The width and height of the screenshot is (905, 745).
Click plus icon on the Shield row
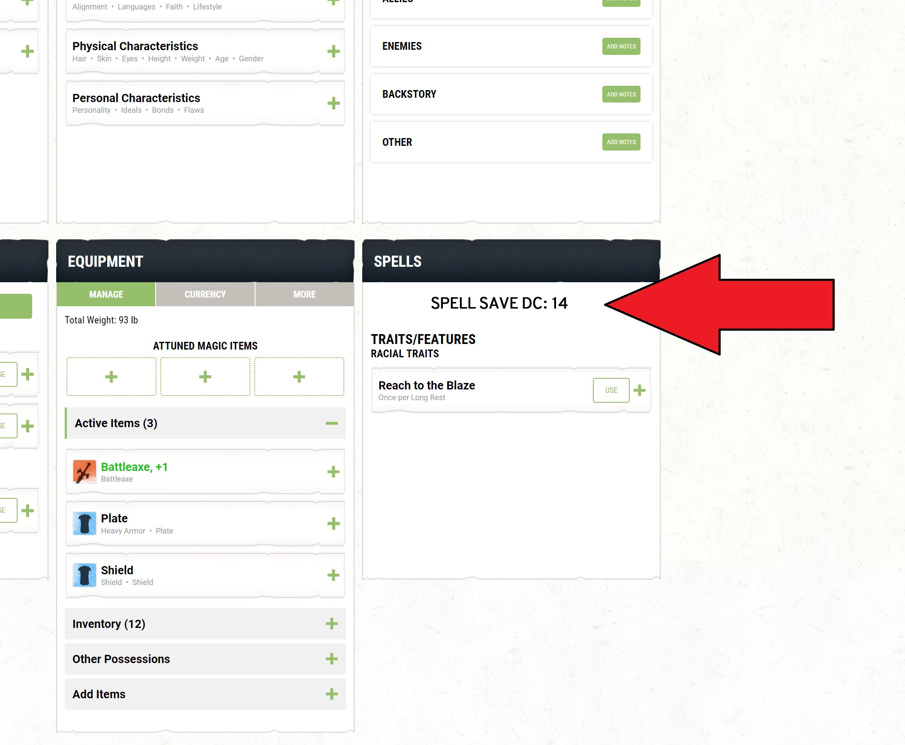333,575
